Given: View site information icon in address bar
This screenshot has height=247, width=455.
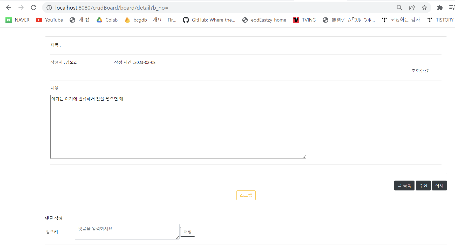Looking at the screenshot, I should (x=49, y=8).
